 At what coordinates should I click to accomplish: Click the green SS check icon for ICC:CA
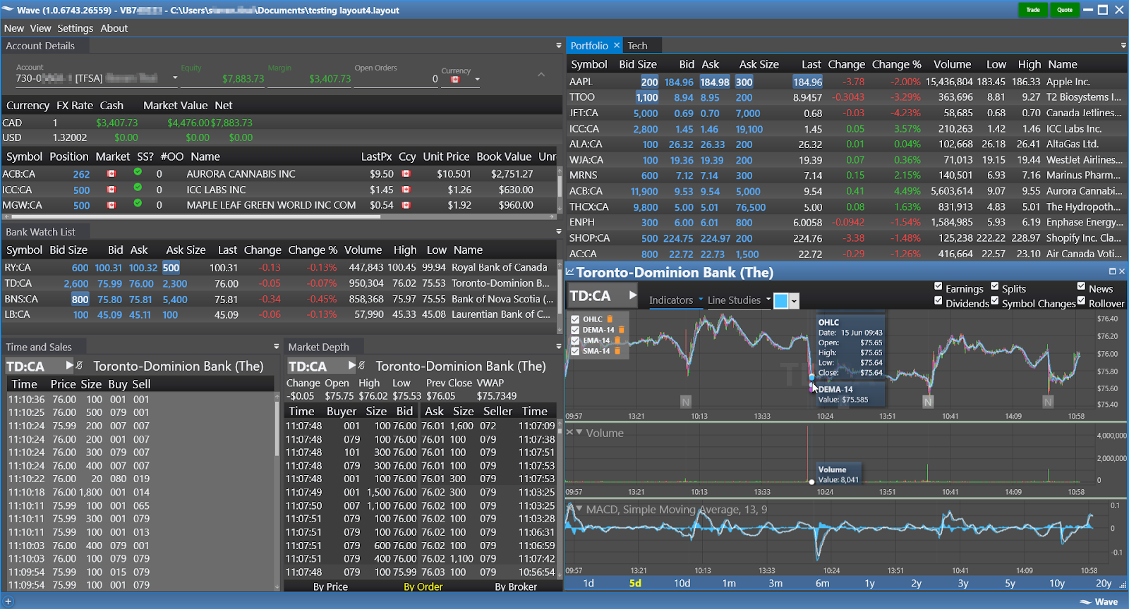tap(138, 187)
